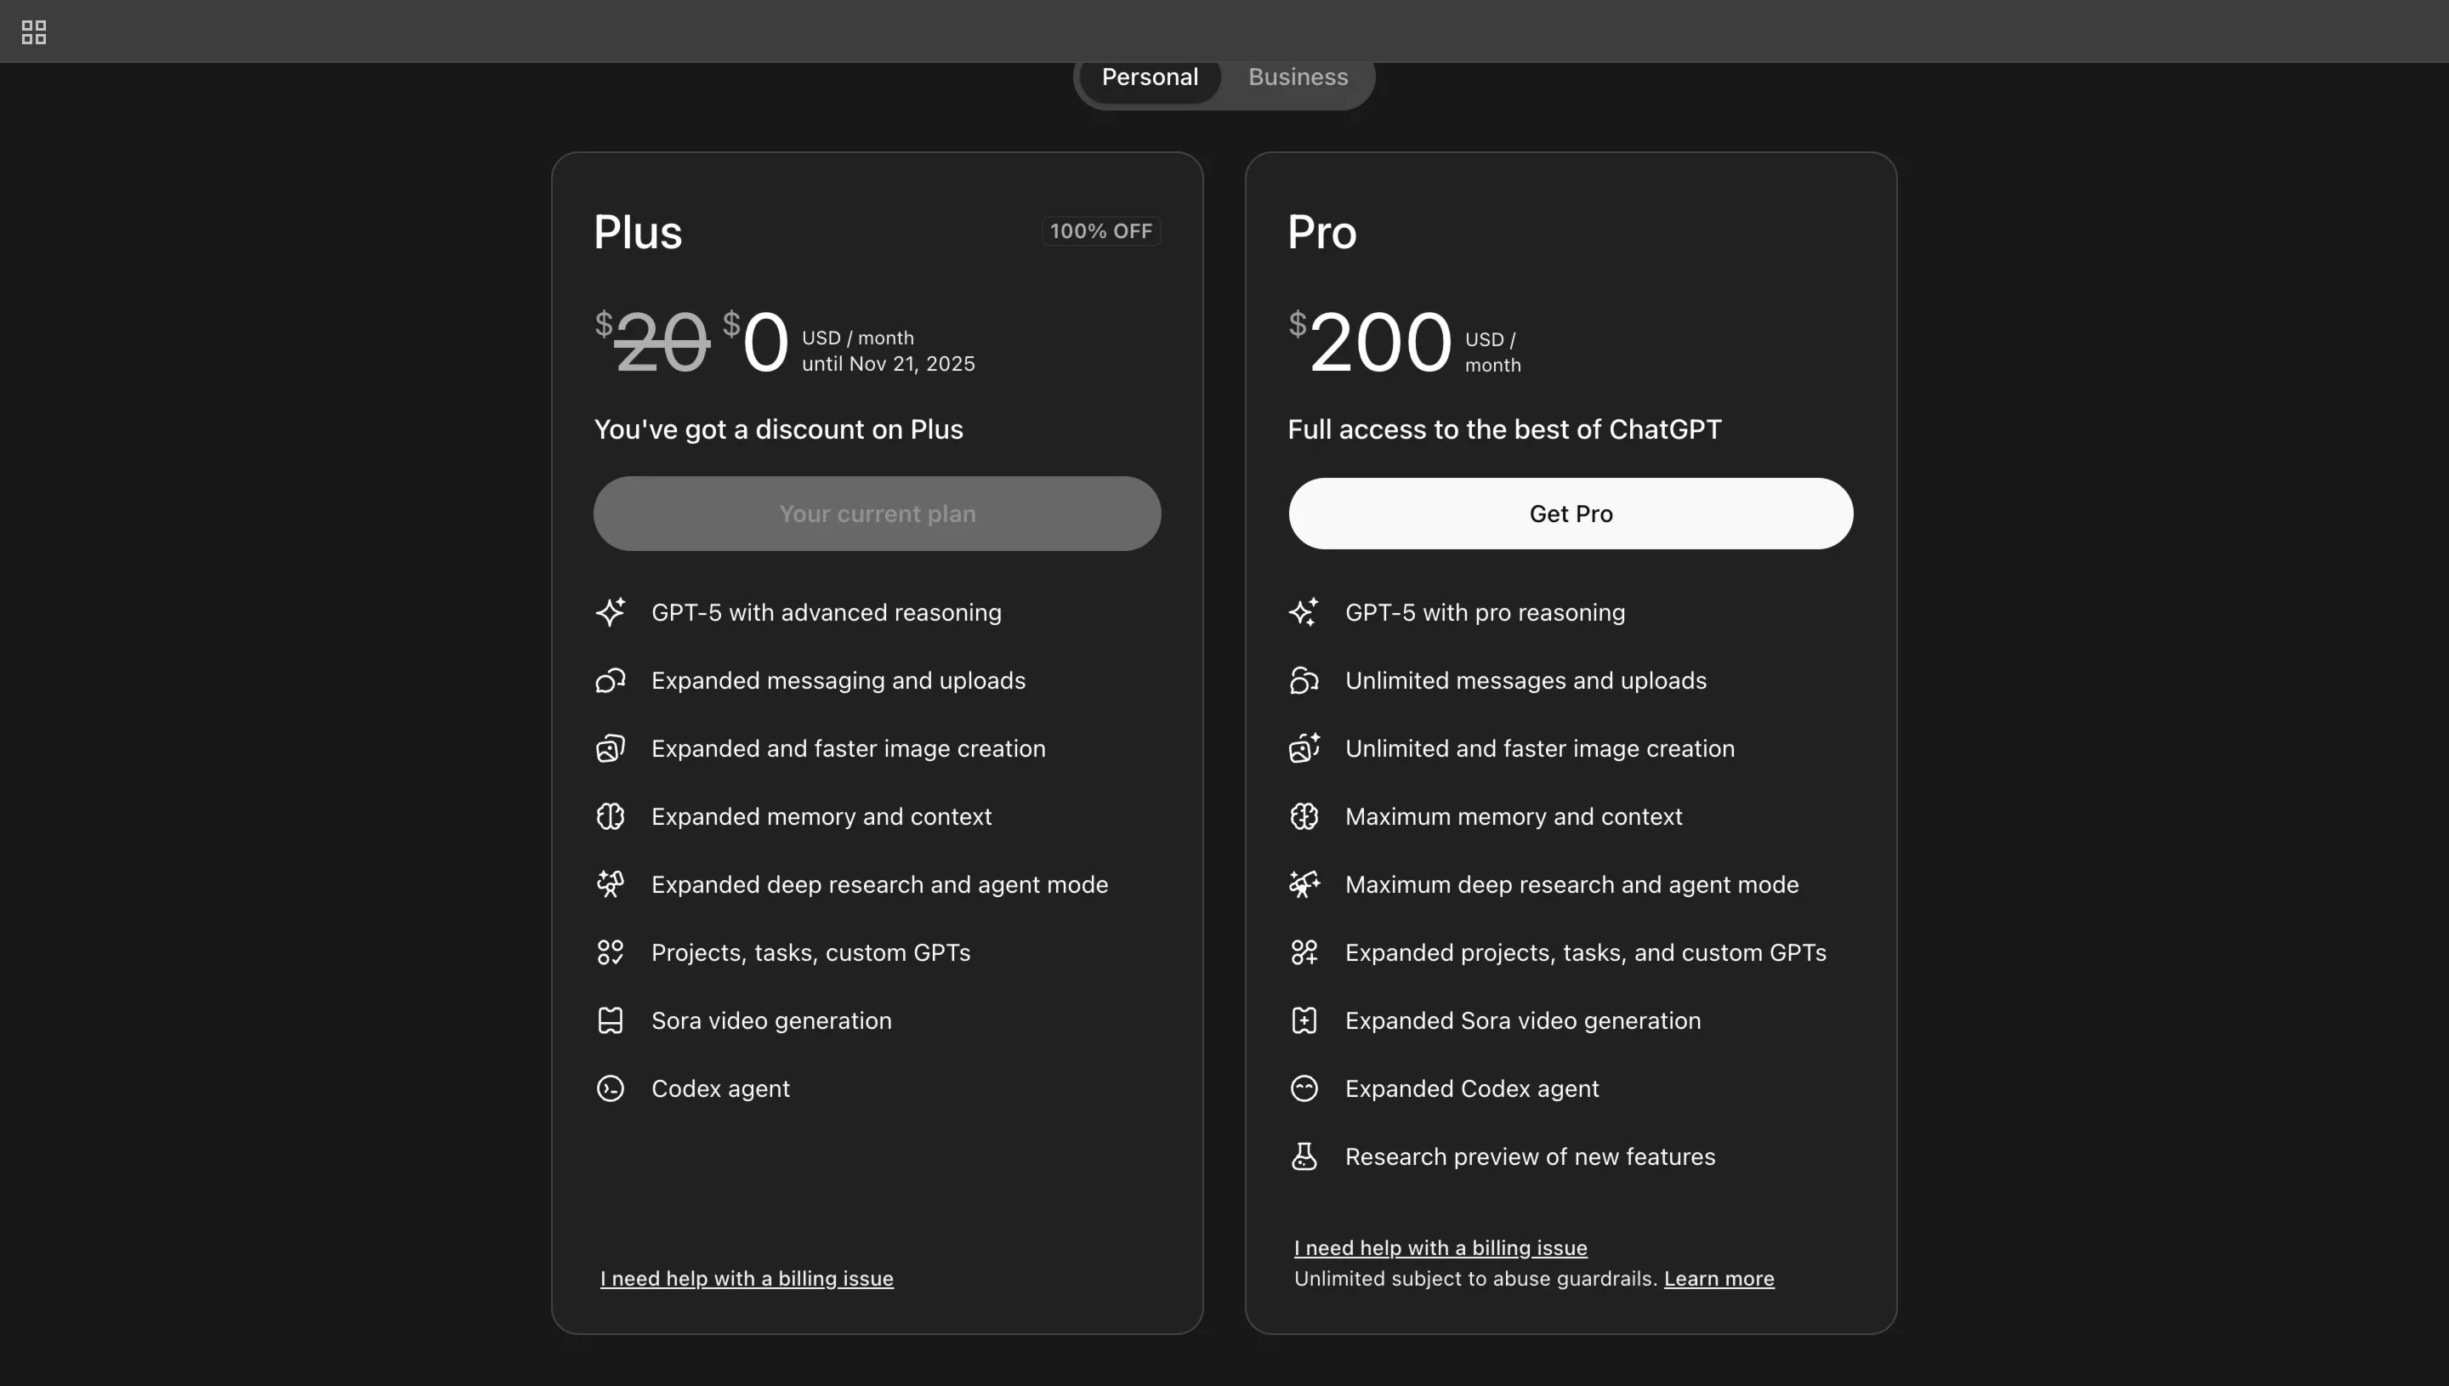The width and height of the screenshot is (2449, 1386).
Task: Click the Codex agent terminal icon
Action: click(610, 1089)
